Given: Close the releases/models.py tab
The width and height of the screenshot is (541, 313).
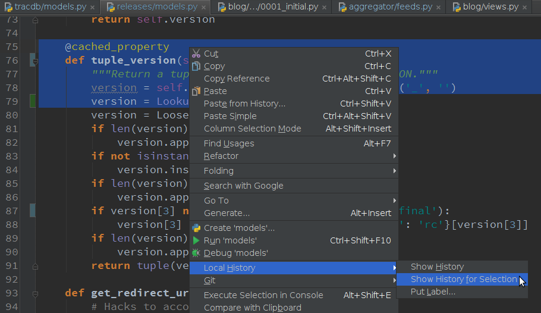Looking at the screenshot, I should point(203,7).
